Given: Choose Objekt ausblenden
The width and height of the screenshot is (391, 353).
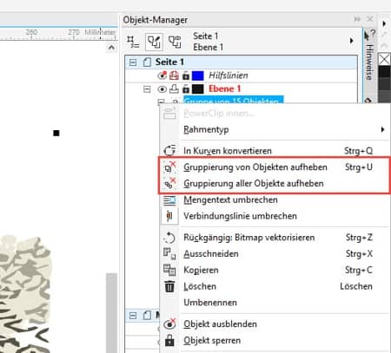Looking at the screenshot, I should click(x=275, y=324).
